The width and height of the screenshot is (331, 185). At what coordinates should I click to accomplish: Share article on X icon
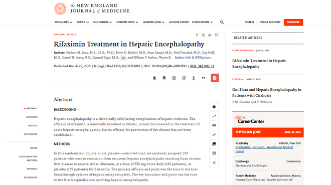[203, 35]
